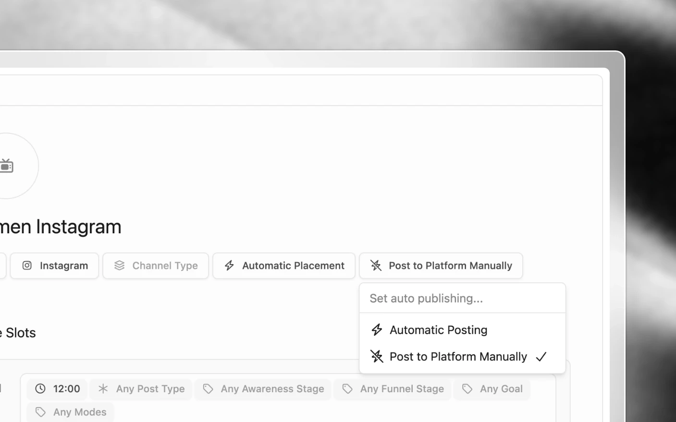Click the tag icon of Any Modes

(x=40, y=412)
